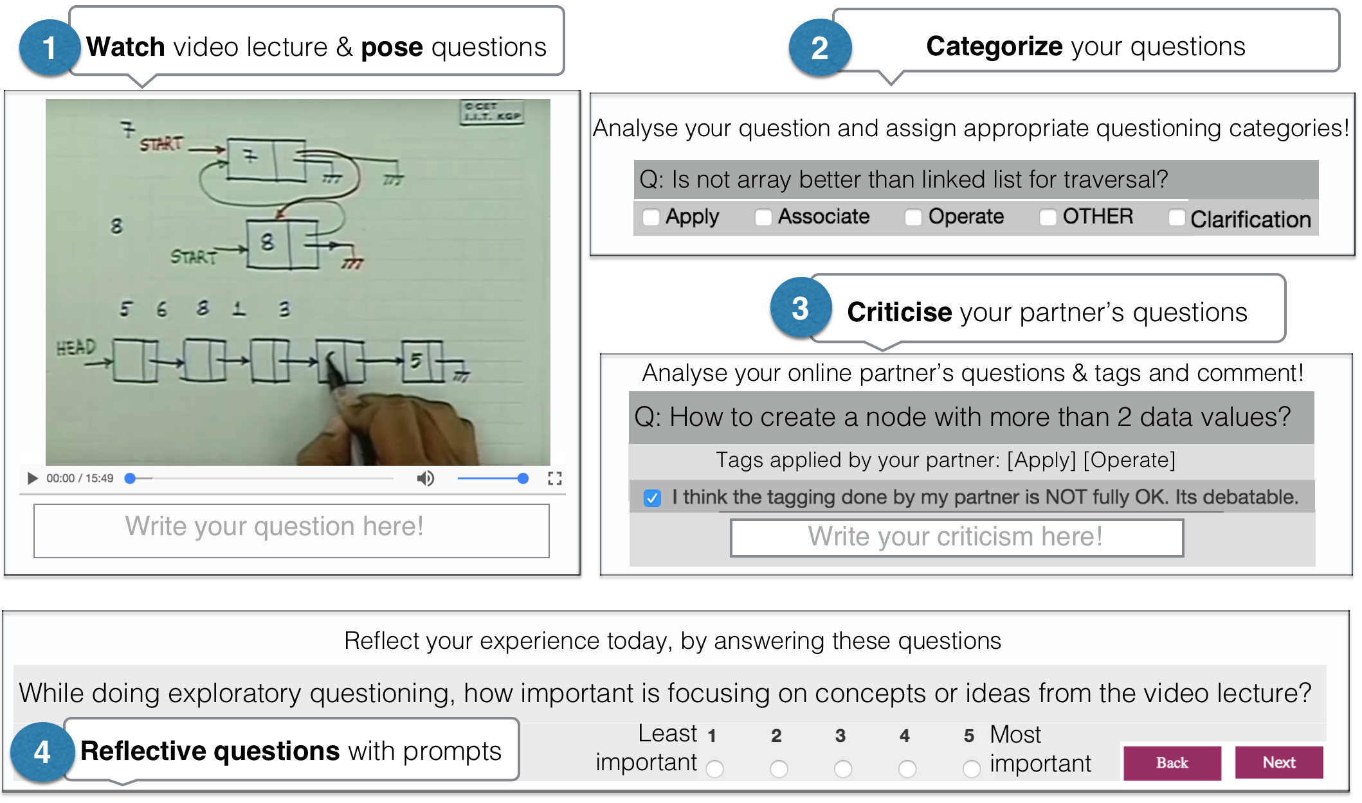Click the video progress seek bar
Image resolution: width=1362 pixels, height=803 pixels.
[x=260, y=478]
